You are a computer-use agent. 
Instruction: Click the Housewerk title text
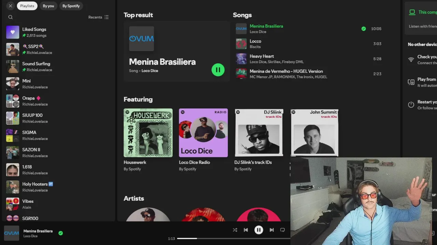pos(135,162)
